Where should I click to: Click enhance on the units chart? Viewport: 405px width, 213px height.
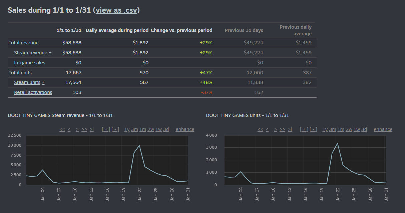tap(383, 130)
